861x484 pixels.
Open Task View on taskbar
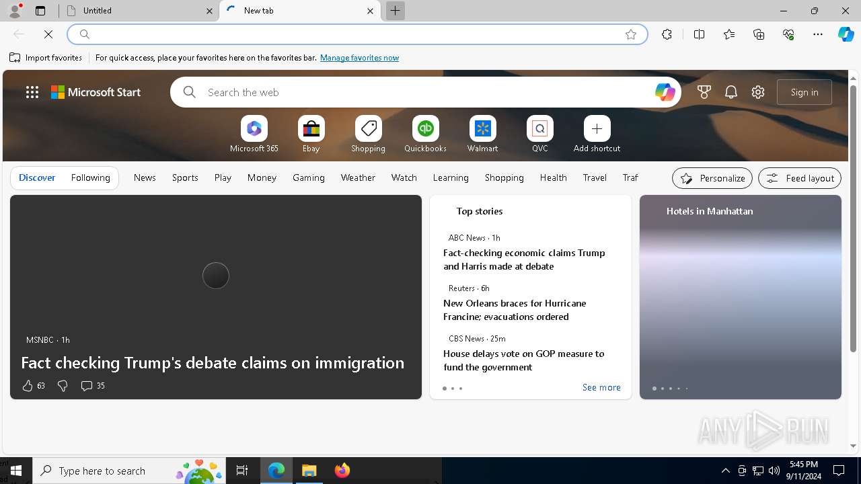242,471
